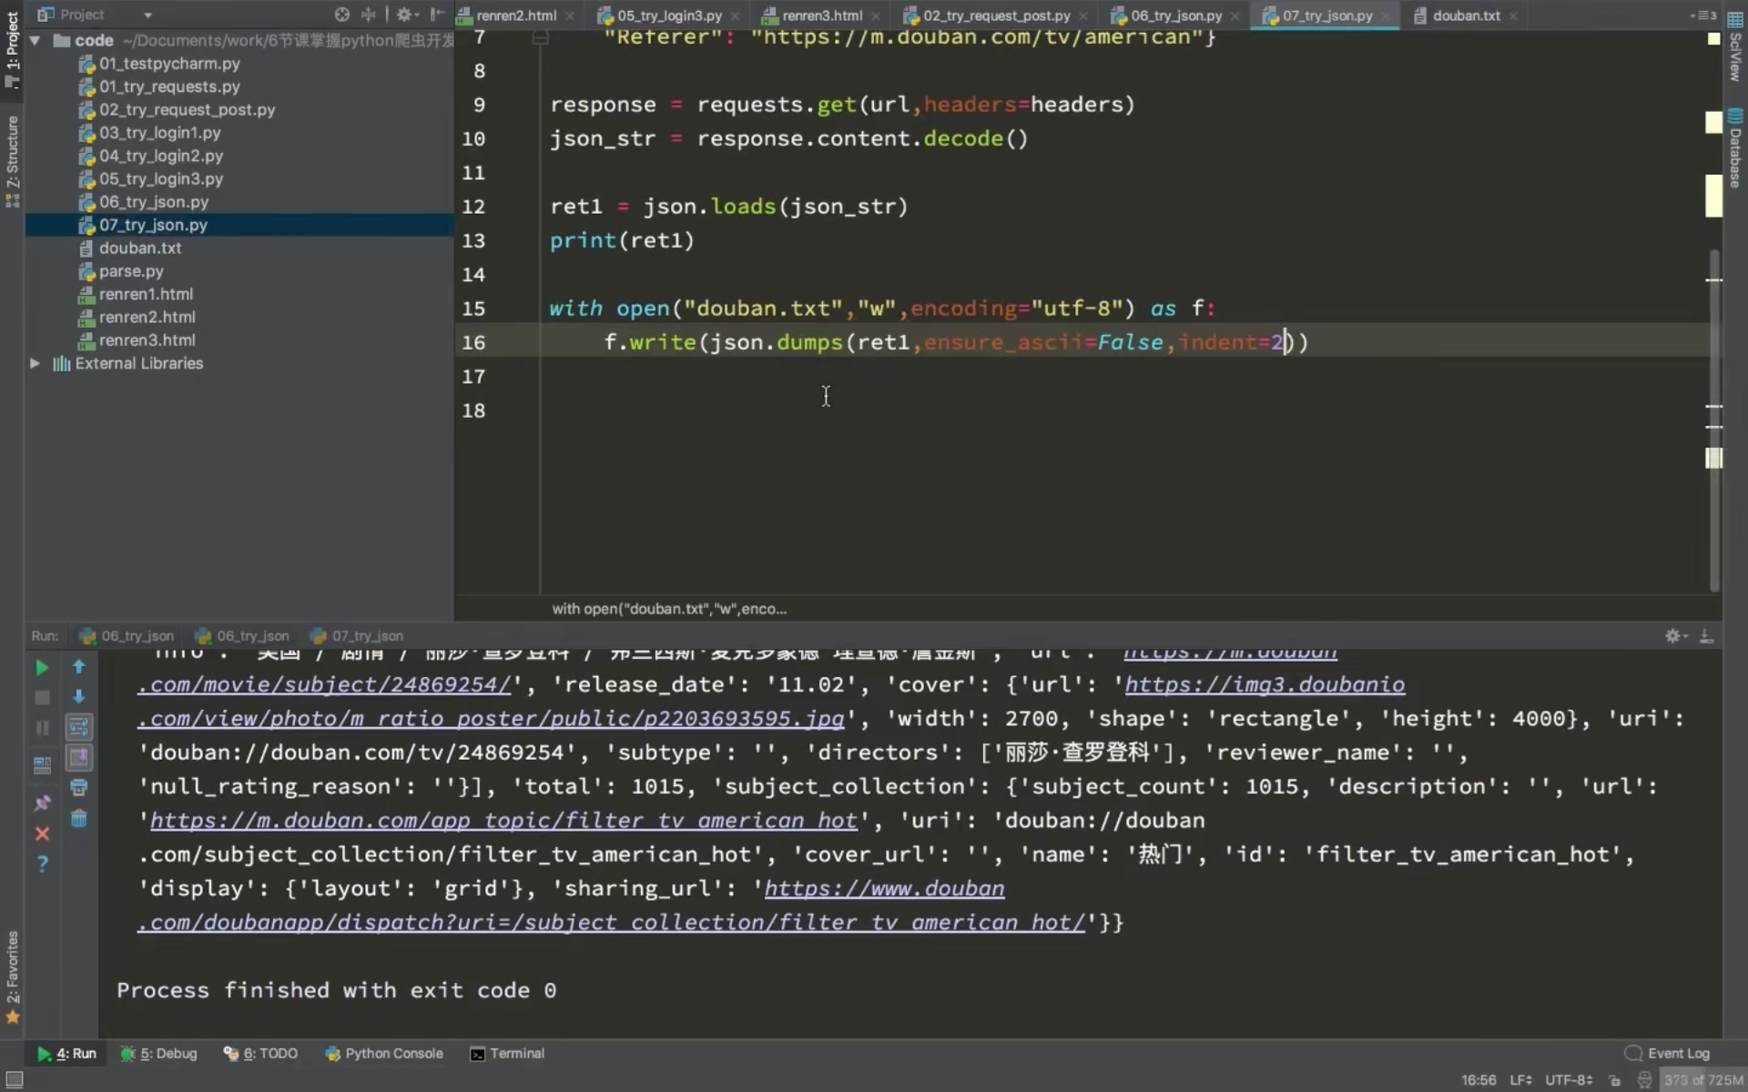This screenshot has height=1092, width=1748.
Task: Click the restore layout icon in Run panel
Action: pos(42,765)
